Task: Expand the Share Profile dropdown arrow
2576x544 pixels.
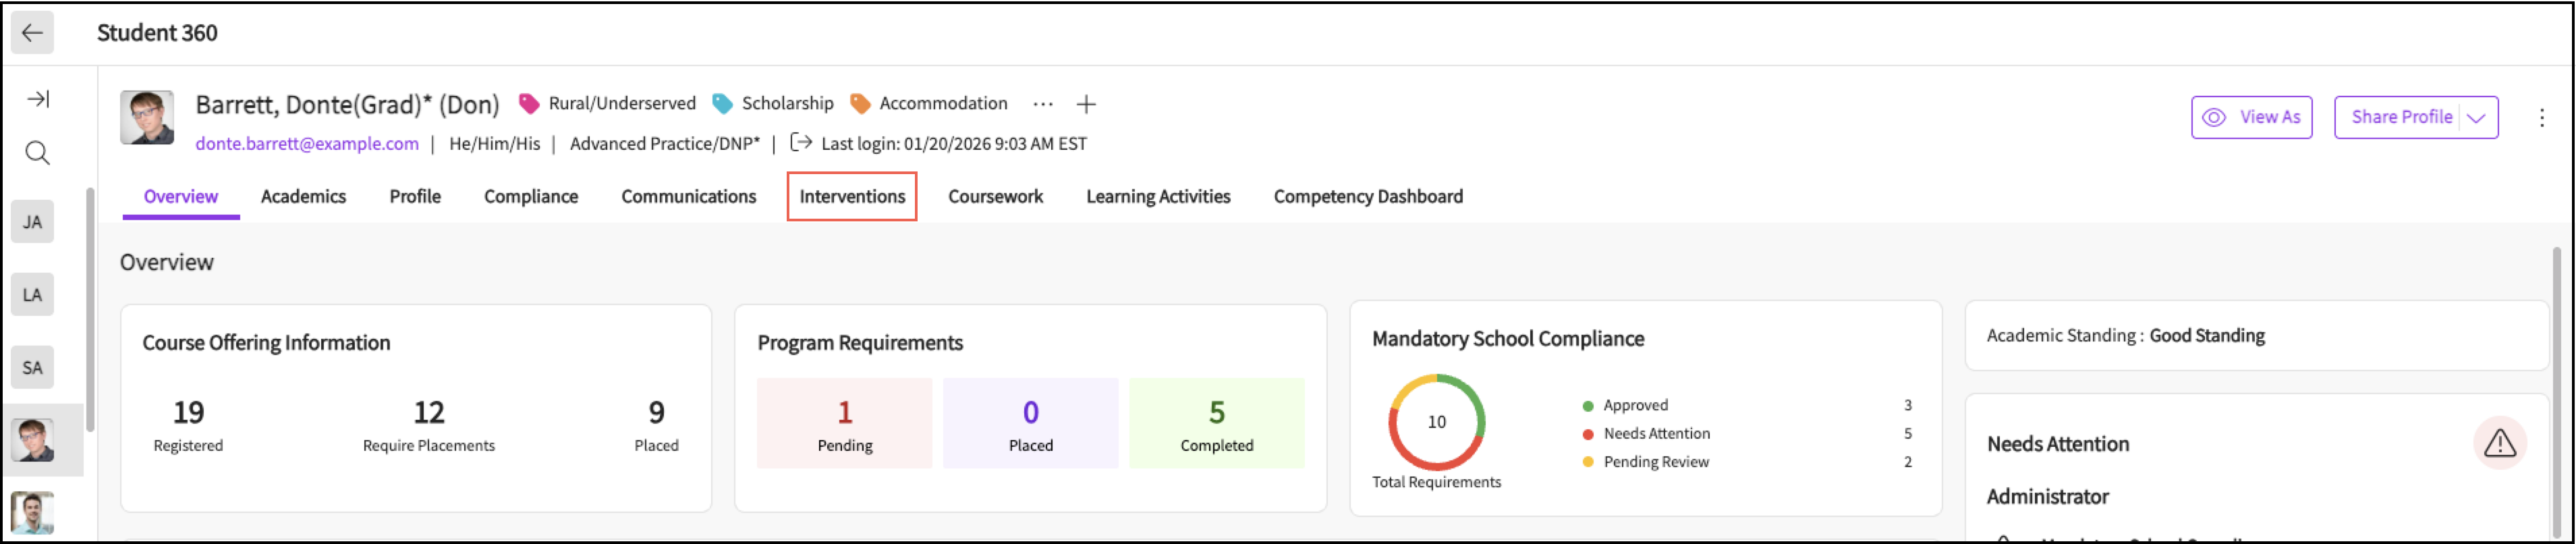Action: 2476,118
